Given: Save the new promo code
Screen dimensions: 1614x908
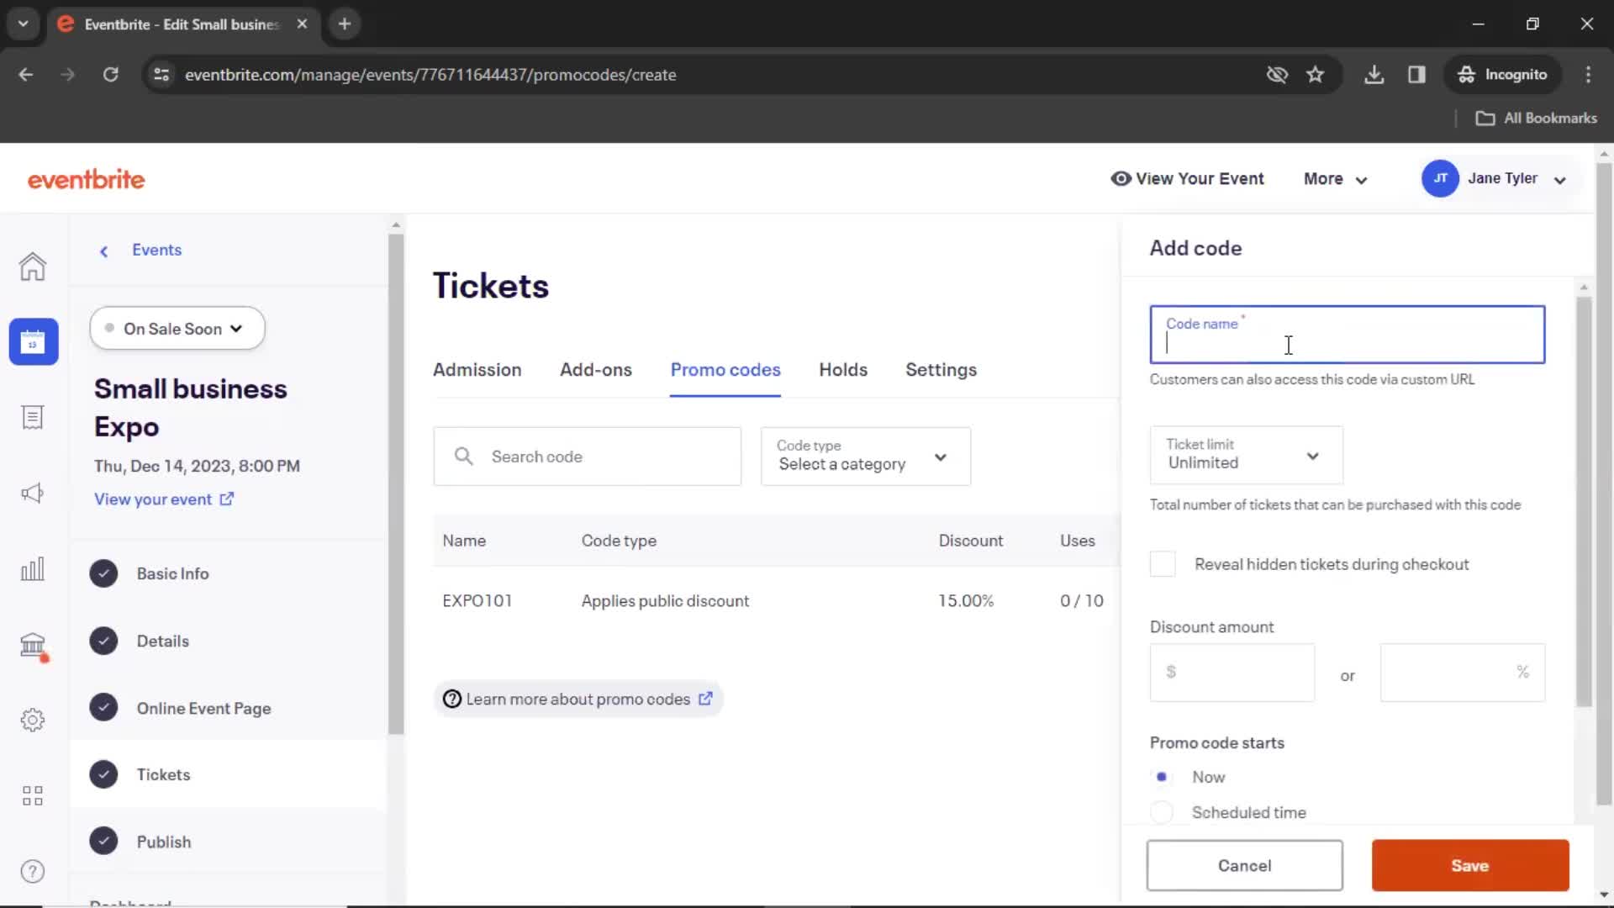Looking at the screenshot, I should click(x=1470, y=865).
